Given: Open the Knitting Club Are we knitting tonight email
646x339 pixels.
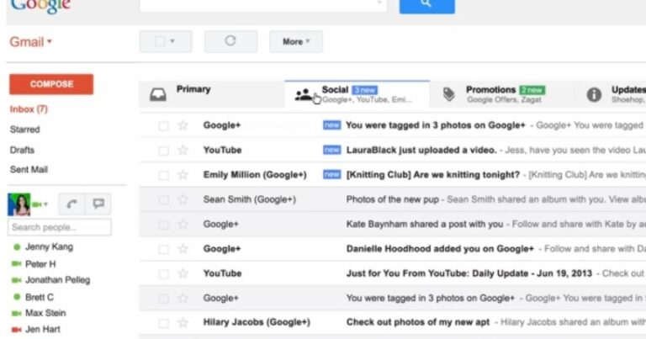Looking at the screenshot, I should click(433, 175).
